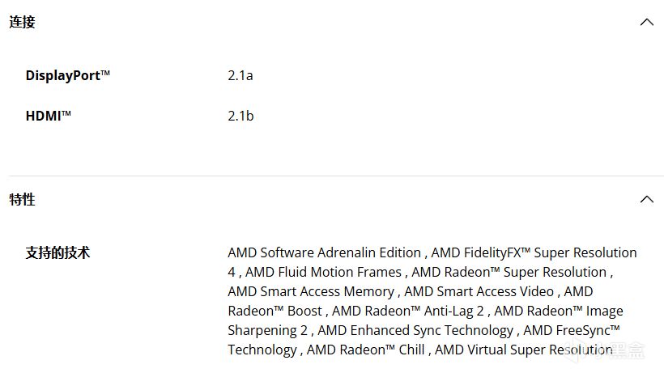Click the AMD FidelityFX Super Resolution text
The width and height of the screenshot is (664, 373).
(x=534, y=252)
